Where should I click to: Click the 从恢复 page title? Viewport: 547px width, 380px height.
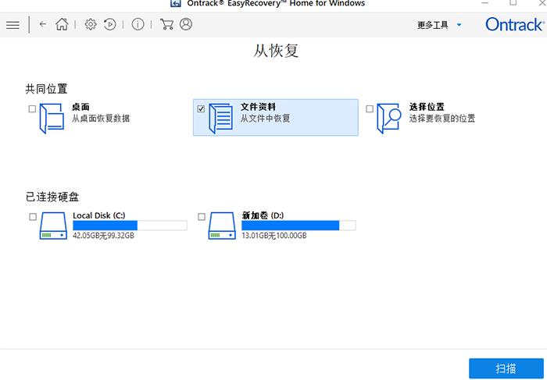pyautogui.click(x=276, y=51)
